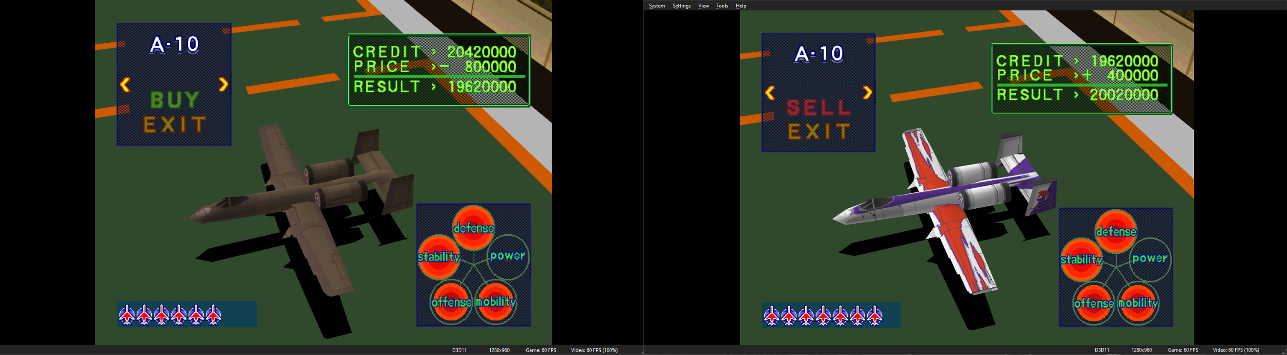
Task: Open the Tools menu
Action: click(722, 6)
